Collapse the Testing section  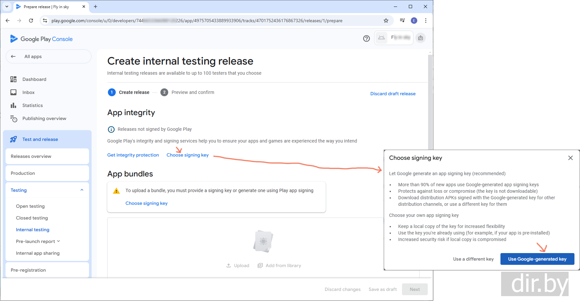(x=82, y=190)
